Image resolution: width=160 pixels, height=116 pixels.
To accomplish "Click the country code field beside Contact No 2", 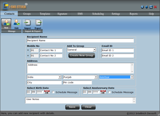I will click(x=34, y=55).
